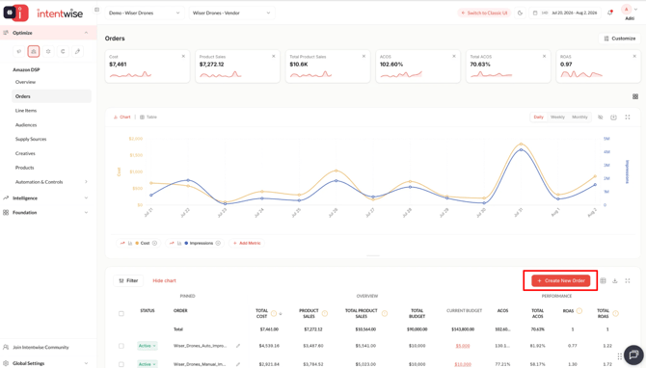Click the yellow Cost legend swatch
646x368 pixels.
coord(137,244)
